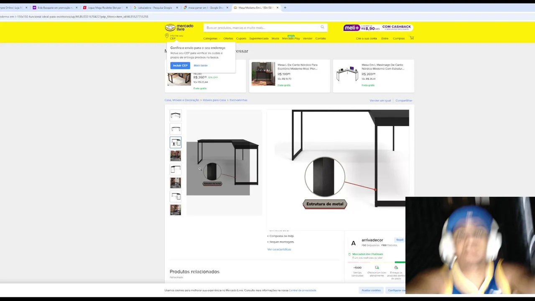Click Vender um igual link
The image size is (535, 301).
click(380, 101)
